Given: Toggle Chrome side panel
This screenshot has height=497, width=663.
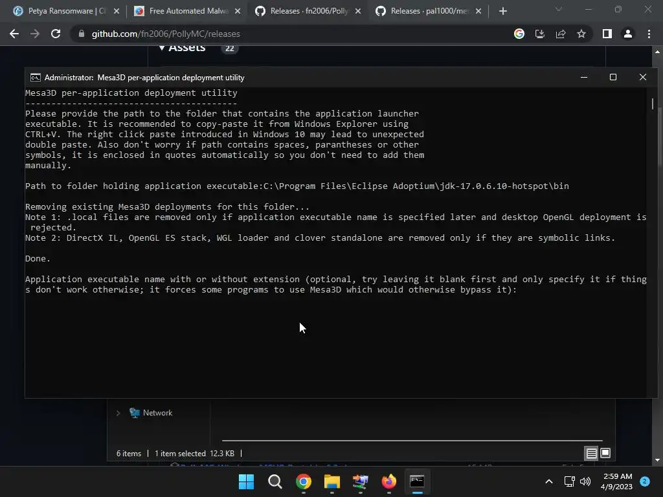Looking at the screenshot, I should coord(607,34).
